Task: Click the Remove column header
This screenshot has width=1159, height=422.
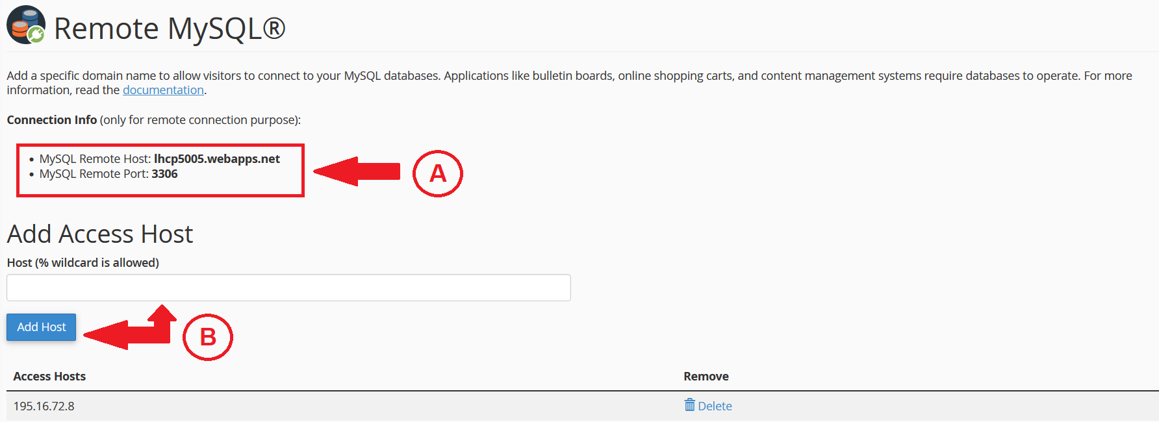Action: pyautogui.click(x=706, y=377)
